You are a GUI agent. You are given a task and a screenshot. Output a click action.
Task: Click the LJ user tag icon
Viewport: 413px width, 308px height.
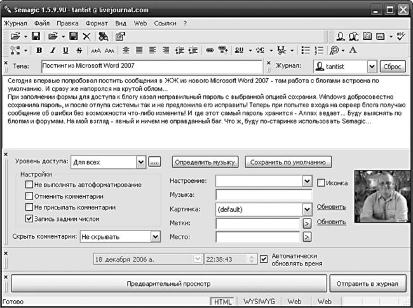click(239, 50)
